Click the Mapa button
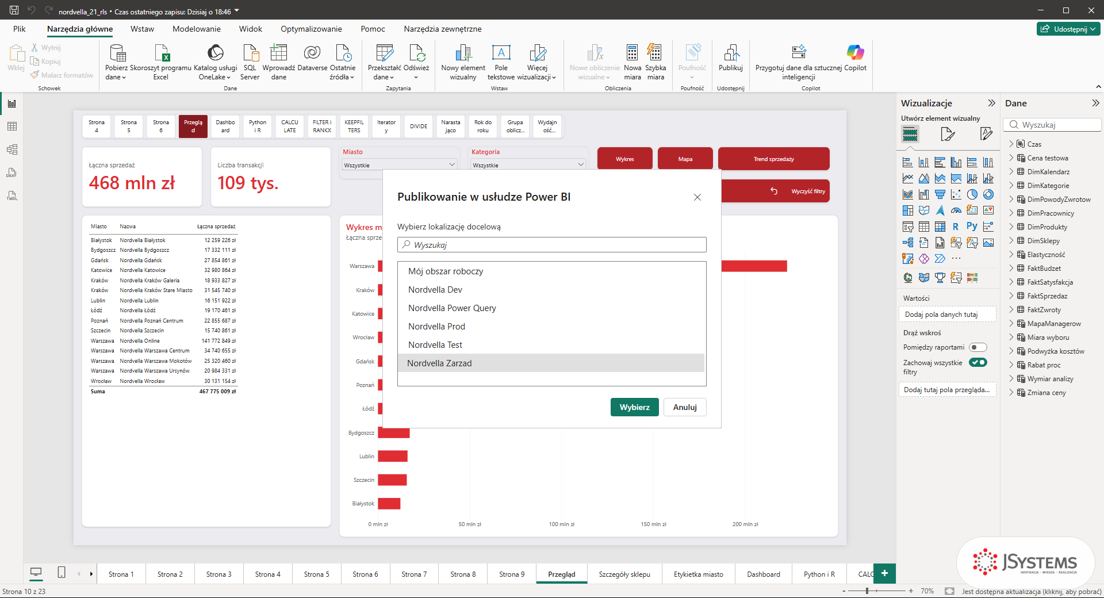This screenshot has width=1104, height=598. [x=685, y=159]
